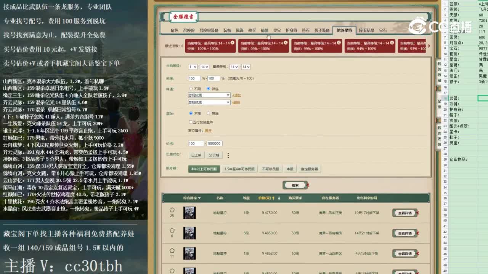Click the 100 minimum price input field
This screenshot has width=488, height=274.
tap(196, 143)
